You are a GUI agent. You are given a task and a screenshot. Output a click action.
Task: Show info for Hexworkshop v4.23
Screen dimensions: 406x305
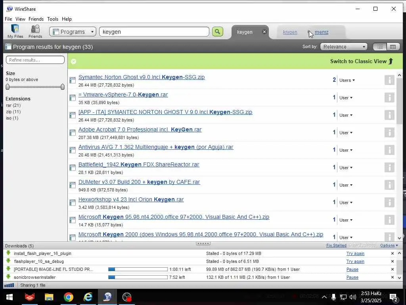click(x=389, y=202)
